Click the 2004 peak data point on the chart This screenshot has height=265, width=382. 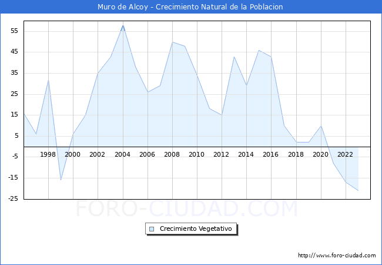pos(123,25)
